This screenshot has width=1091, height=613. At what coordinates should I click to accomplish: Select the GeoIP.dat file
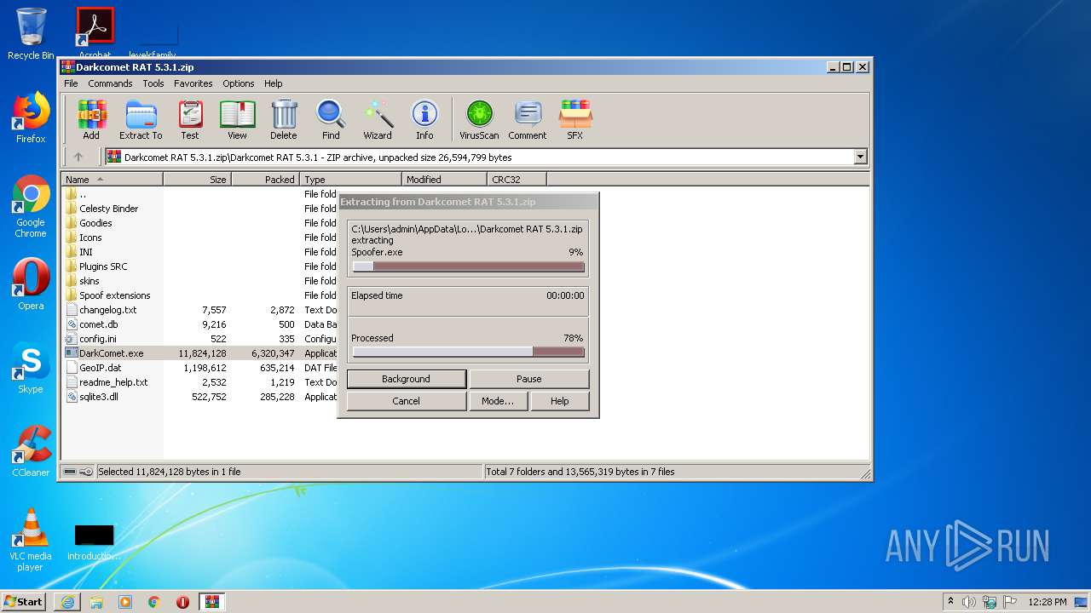tap(100, 368)
